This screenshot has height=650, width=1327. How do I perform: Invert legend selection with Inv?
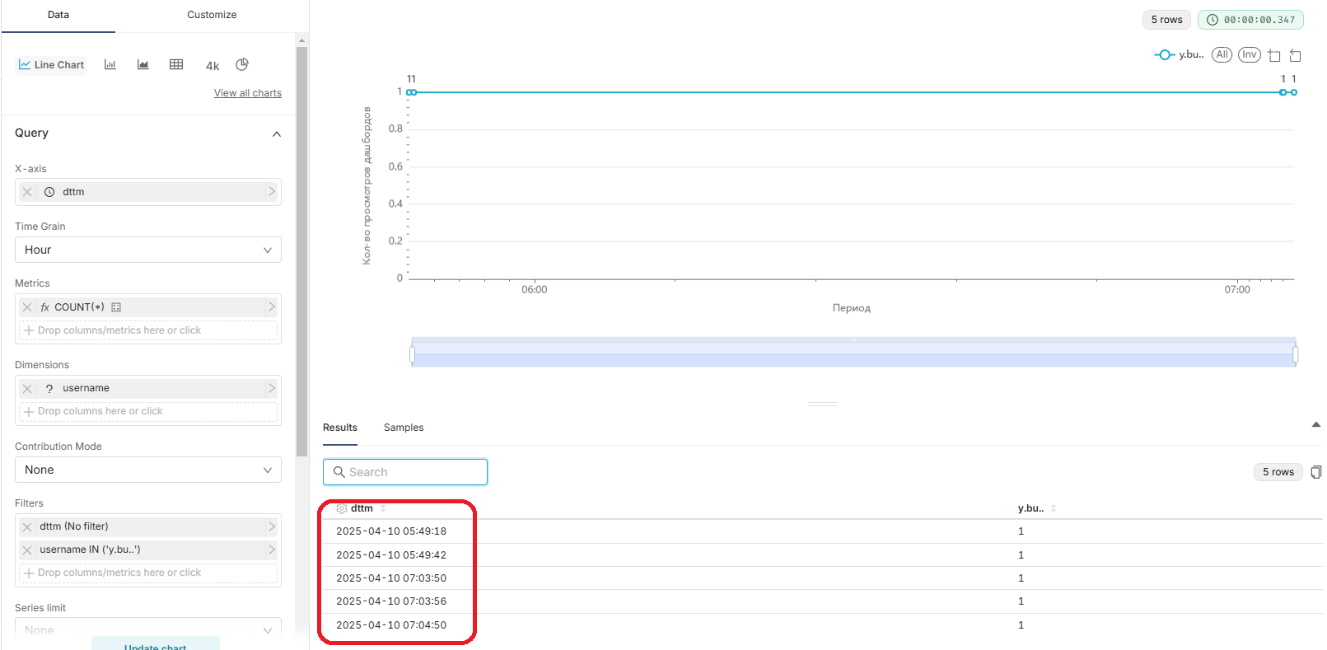1250,54
